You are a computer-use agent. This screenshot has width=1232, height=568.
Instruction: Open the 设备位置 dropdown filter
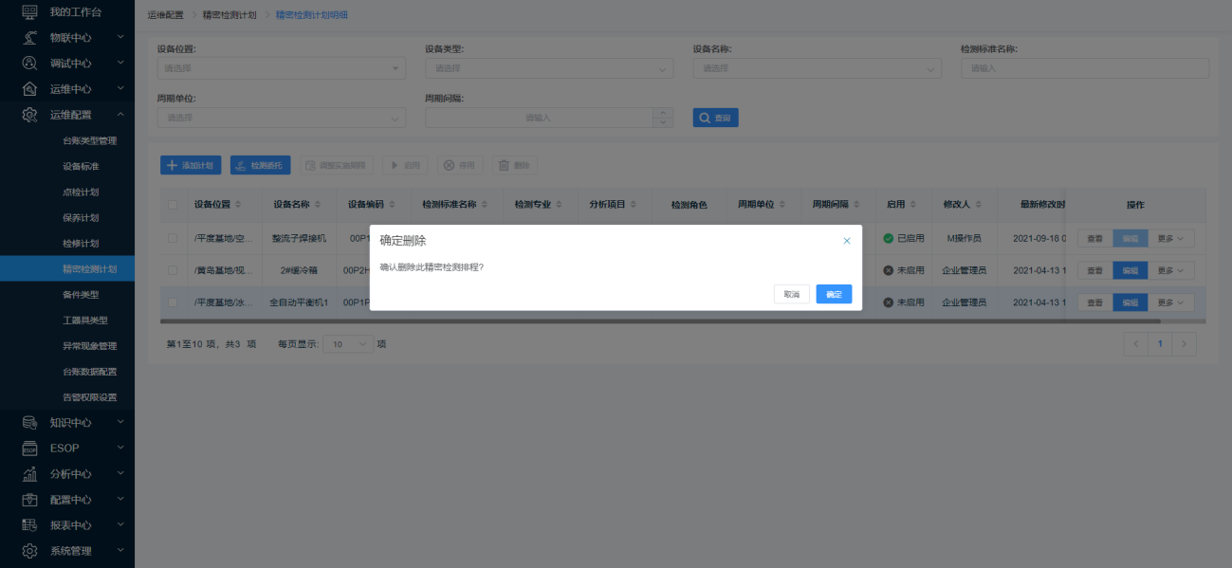(x=281, y=68)
